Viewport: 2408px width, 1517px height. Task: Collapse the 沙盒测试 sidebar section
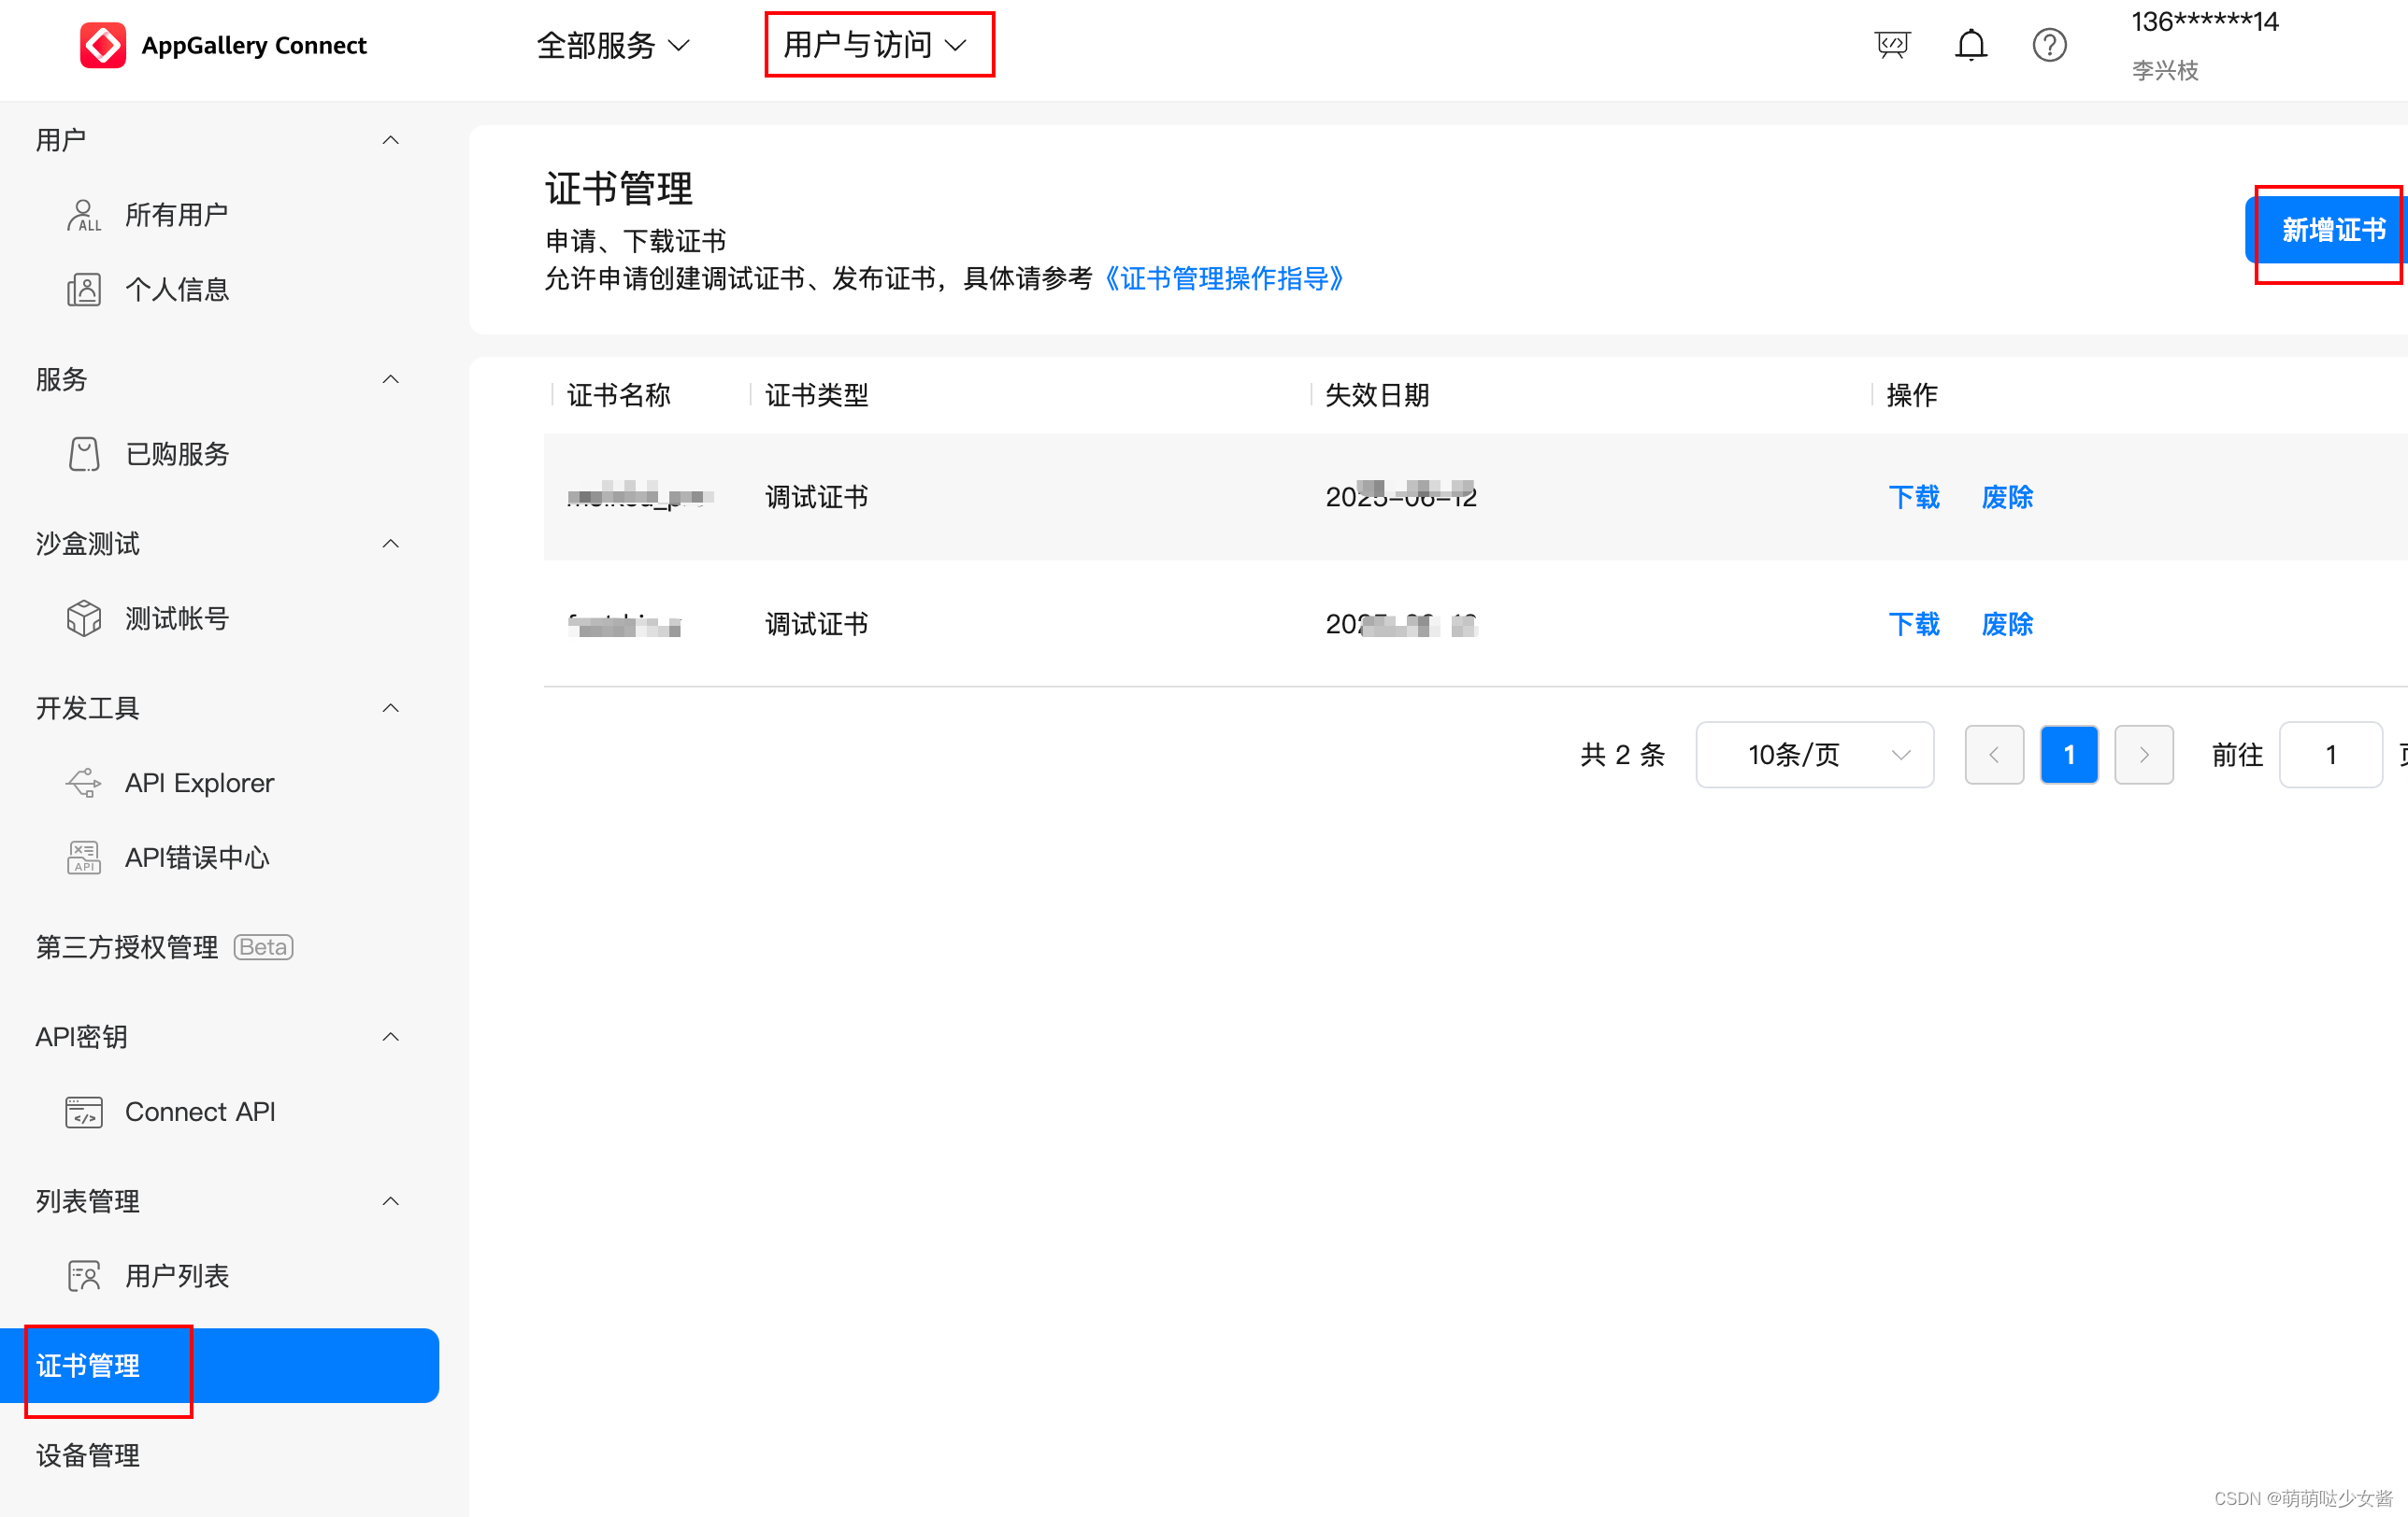pyautogui.click(x=391, y=544)
